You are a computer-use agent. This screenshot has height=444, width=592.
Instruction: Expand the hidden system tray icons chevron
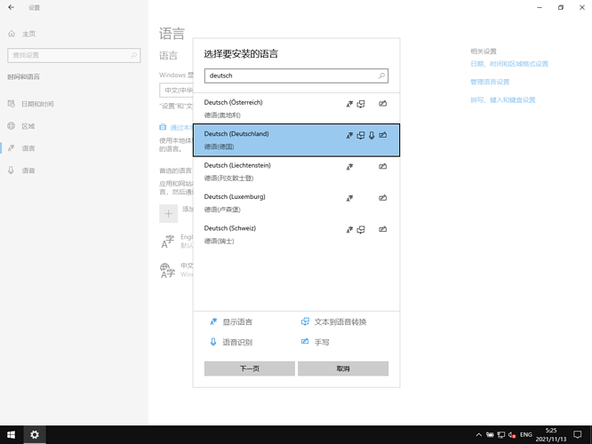pos(479,435)
